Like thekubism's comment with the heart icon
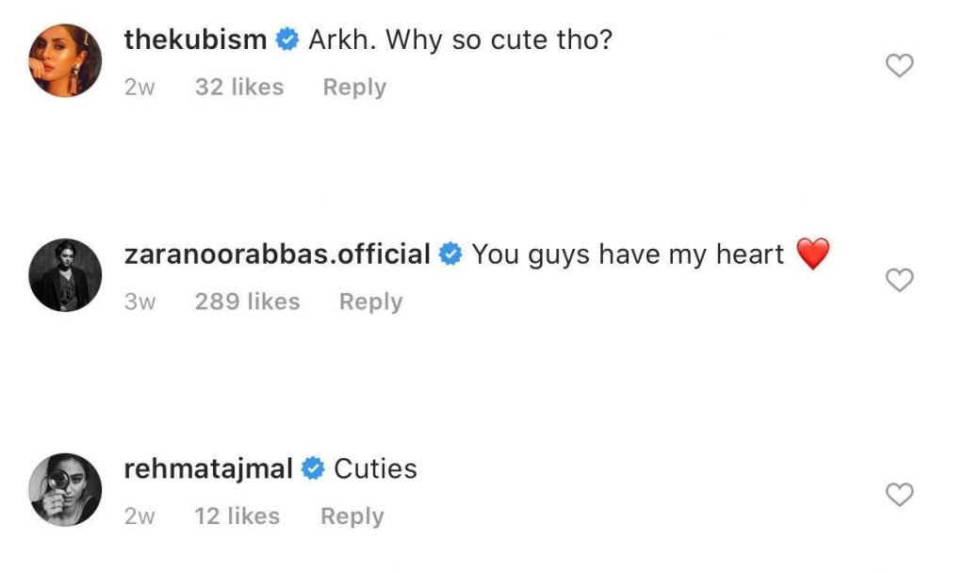The image size is (965, 573). [901, 65]
